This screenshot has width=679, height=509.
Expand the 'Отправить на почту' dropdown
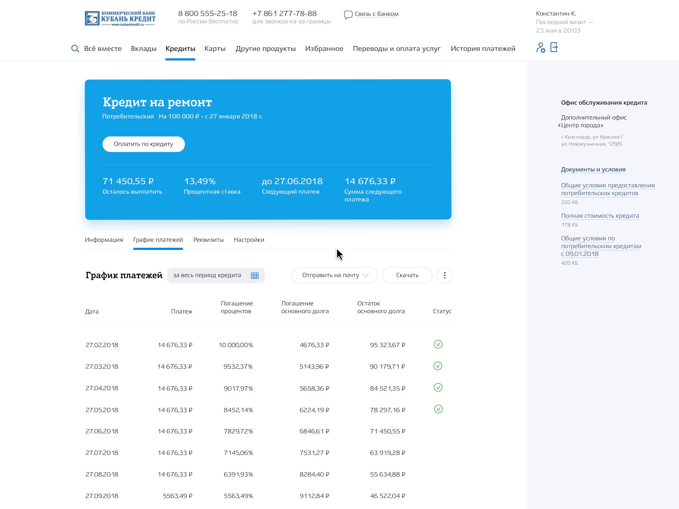[x=335, y=275]
